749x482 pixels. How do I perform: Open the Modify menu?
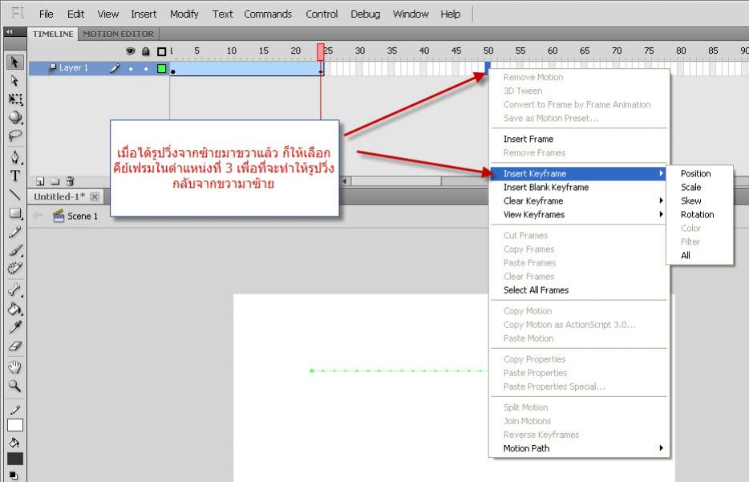point(184,14)
